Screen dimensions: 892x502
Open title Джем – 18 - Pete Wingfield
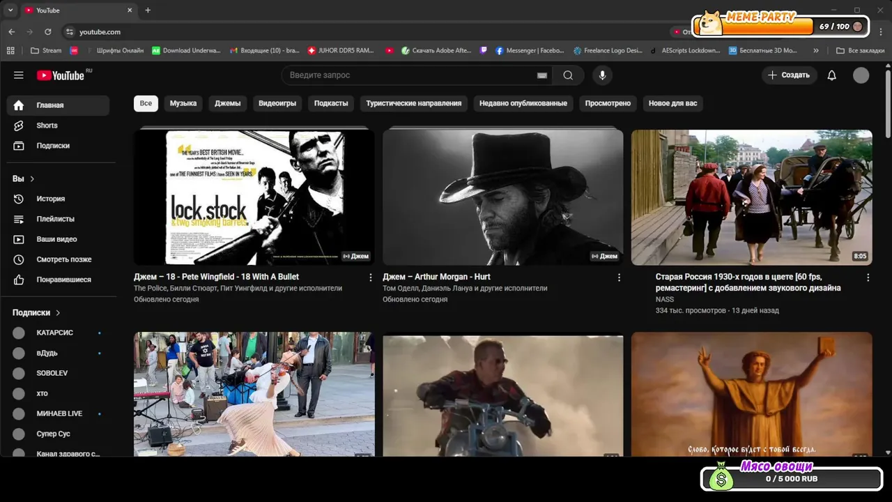216,277
